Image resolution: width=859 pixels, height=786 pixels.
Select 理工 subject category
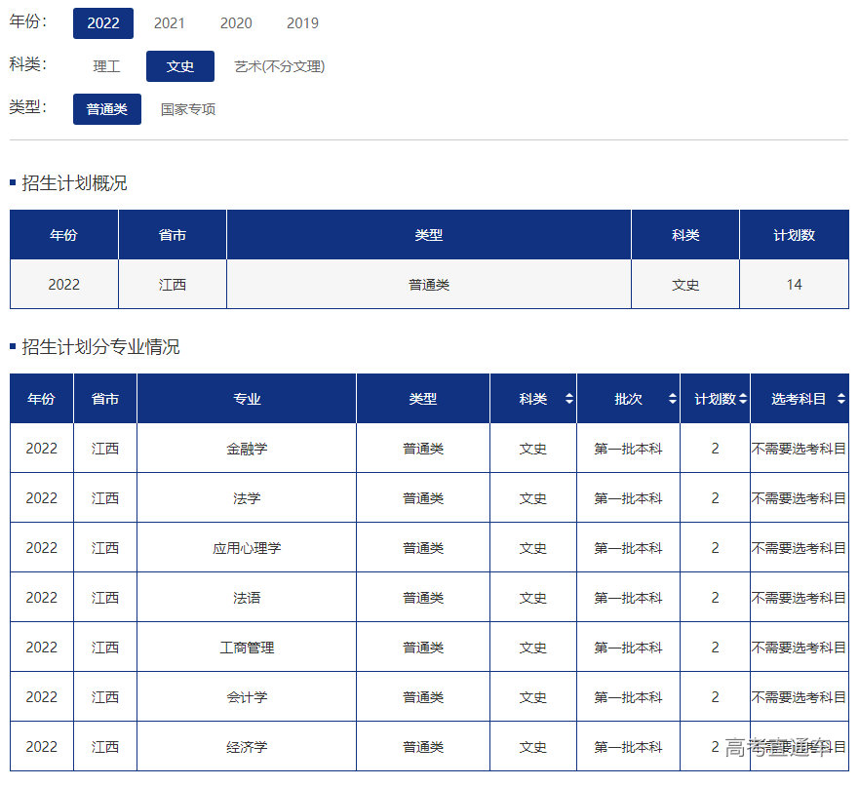coord(106,66)
